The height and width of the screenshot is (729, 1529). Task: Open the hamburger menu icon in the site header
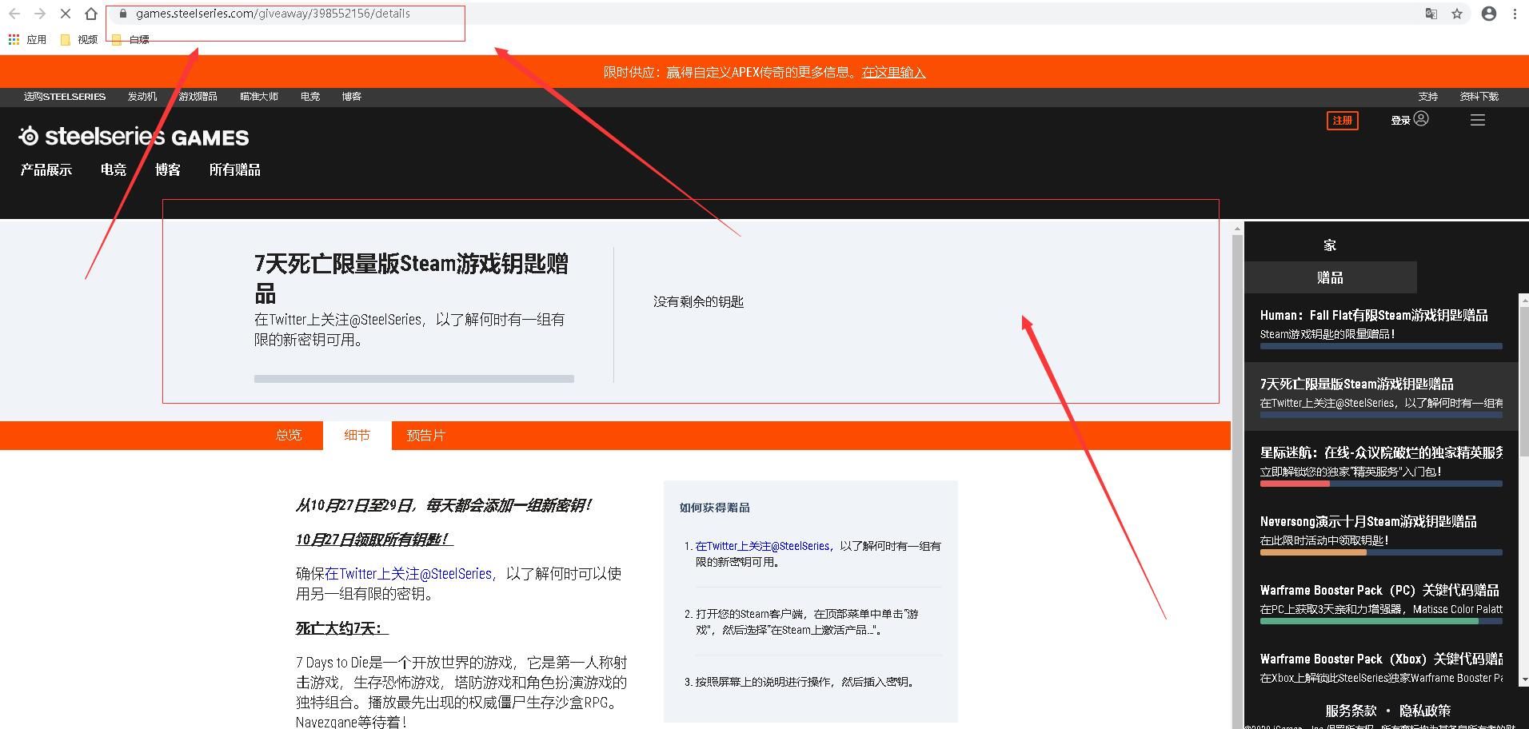pyautogui.click(x=1478, y=120)
